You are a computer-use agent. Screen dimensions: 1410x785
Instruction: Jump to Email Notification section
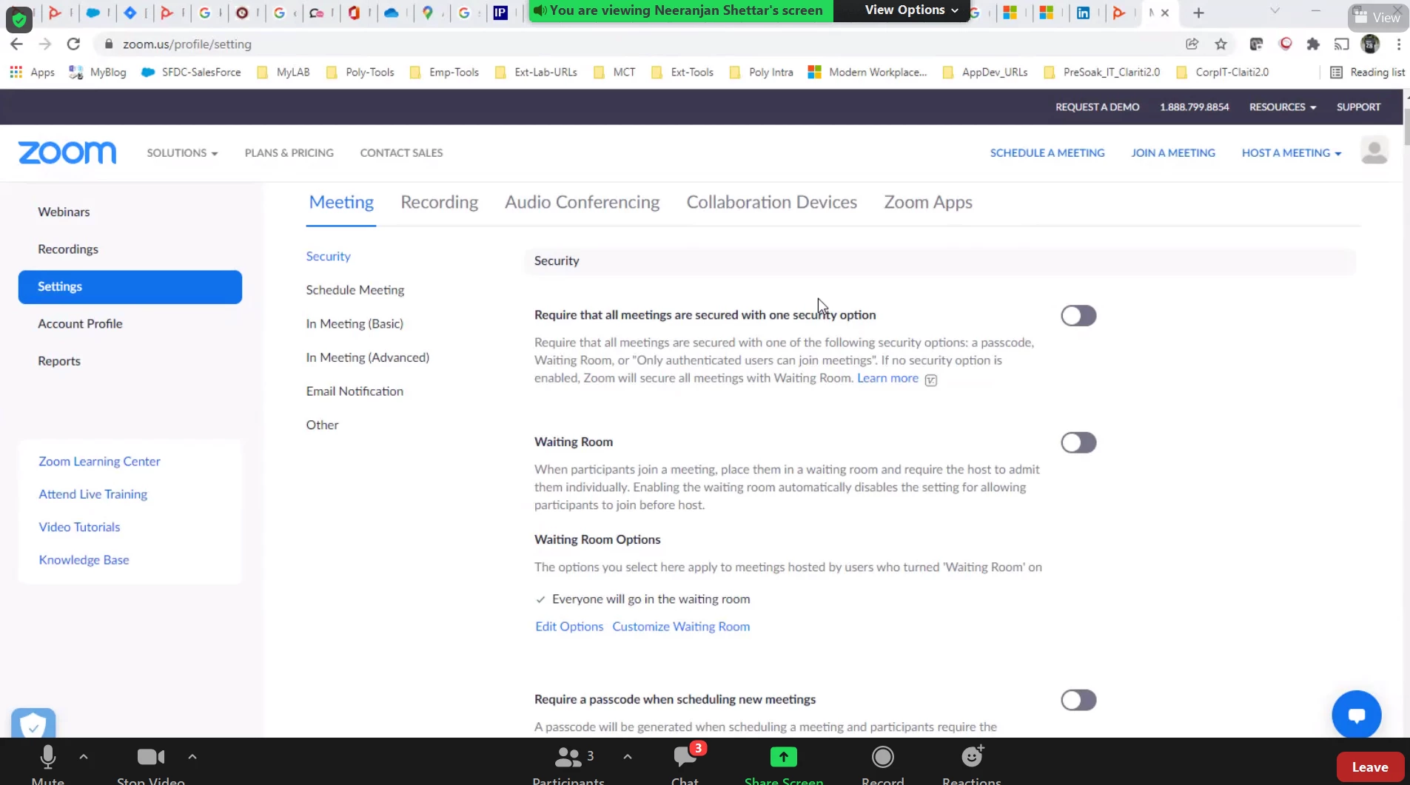355,391
